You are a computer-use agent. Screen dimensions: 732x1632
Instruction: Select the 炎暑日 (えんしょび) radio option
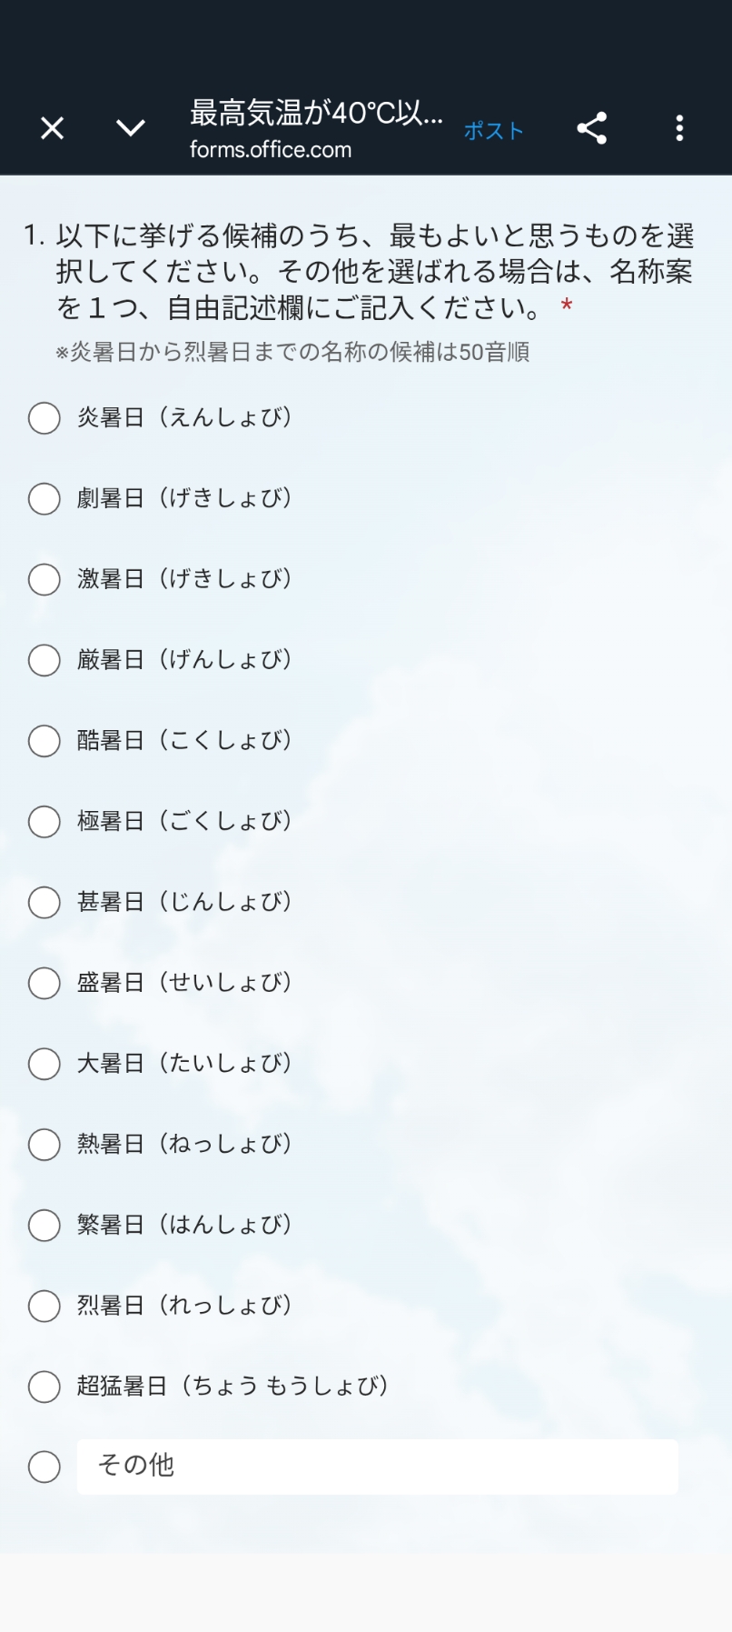point(45,418)
